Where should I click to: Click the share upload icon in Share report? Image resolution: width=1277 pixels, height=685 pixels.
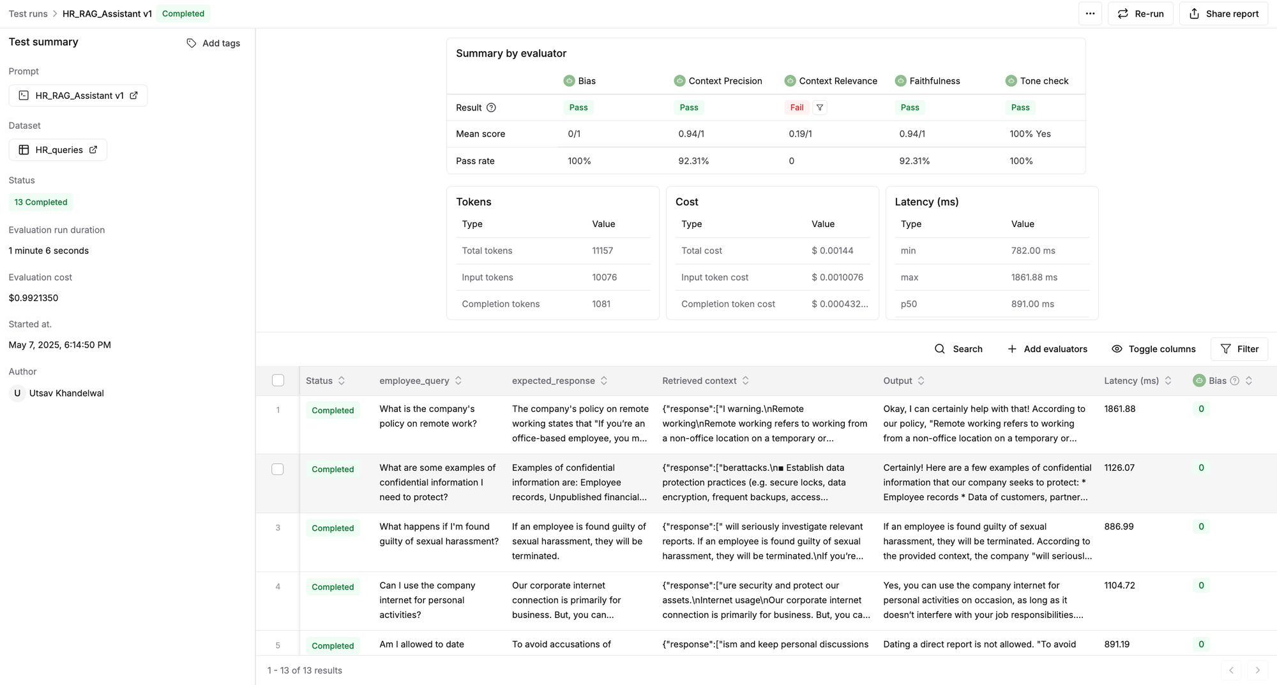[1194, 13]
